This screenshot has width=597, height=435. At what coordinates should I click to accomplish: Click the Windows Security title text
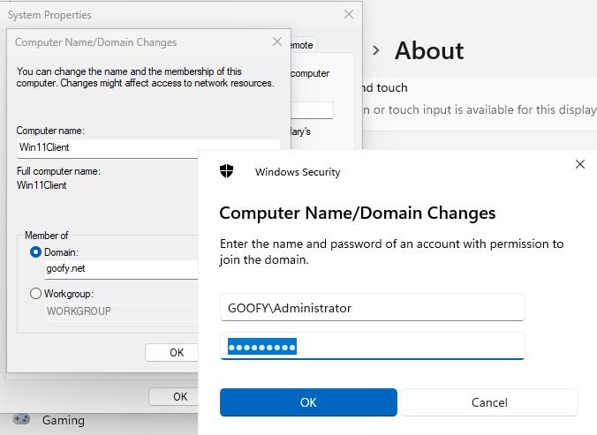[298, 172]
